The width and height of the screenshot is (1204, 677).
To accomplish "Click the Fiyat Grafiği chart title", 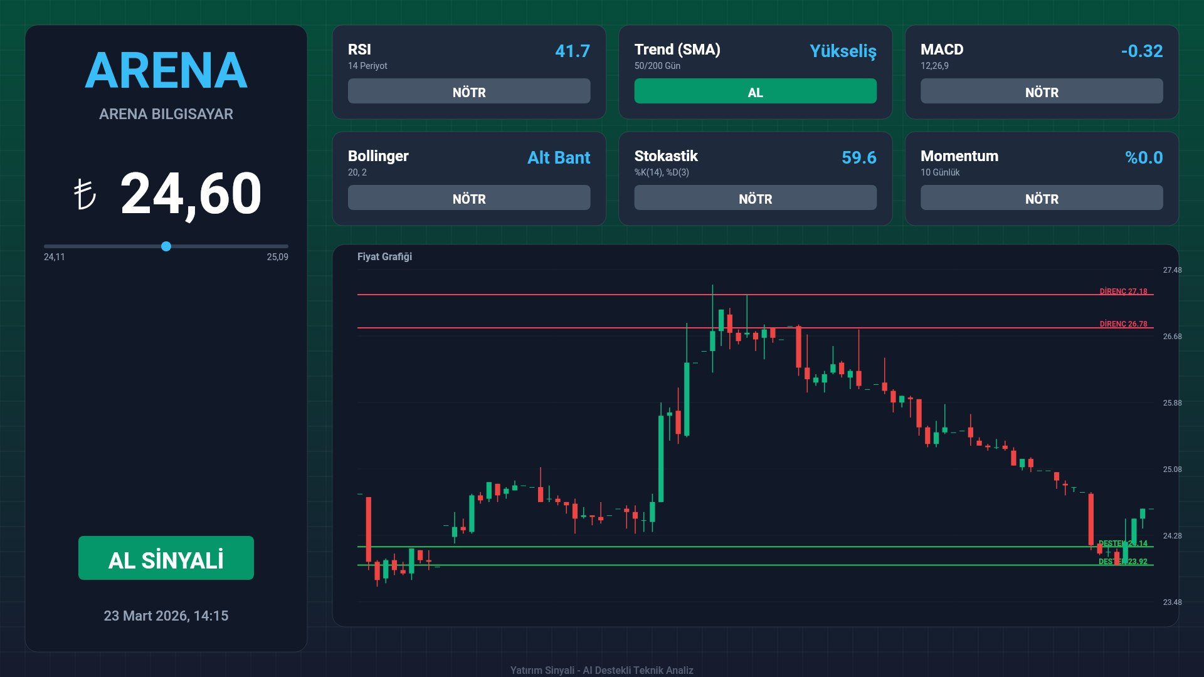I will (x=384, y=256).
